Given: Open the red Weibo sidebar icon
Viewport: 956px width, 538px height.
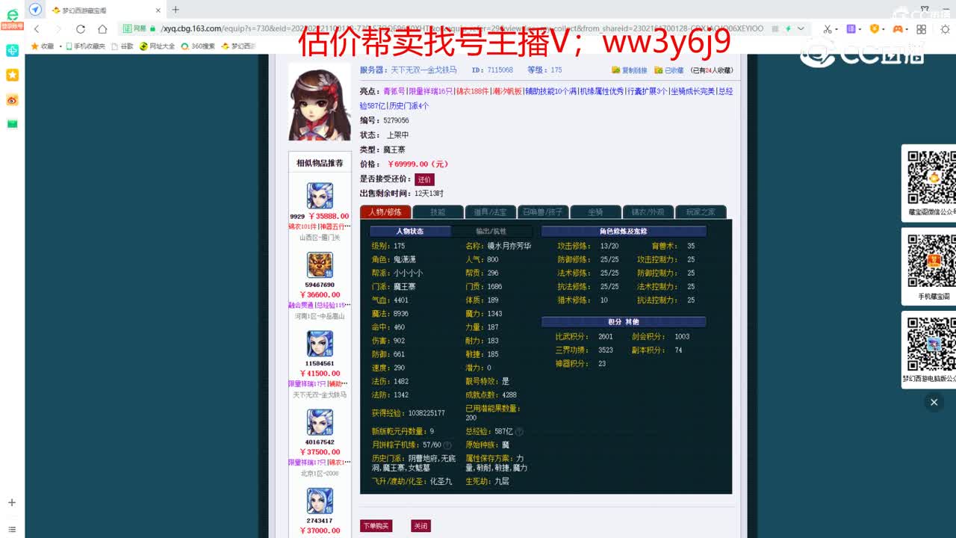Looking at the screenshot, I should 12,100.
